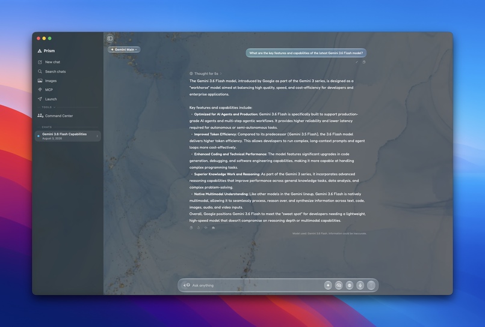Viewport: 485px width, 327px height.
Task: Click the user question bubble
Action: tap(306, 53)
